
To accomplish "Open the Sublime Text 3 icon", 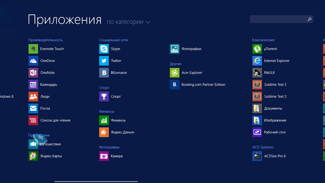I will click(257, 97).
